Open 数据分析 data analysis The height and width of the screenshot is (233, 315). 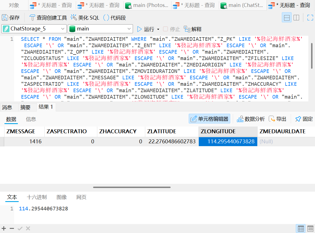[x=251, y=119]
